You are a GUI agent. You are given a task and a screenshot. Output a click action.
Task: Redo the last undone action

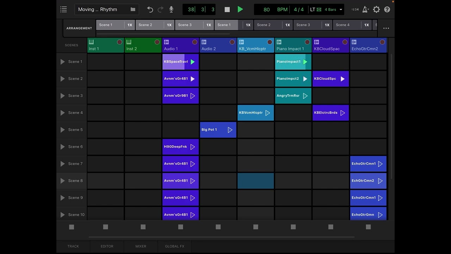tap(161, 10)
